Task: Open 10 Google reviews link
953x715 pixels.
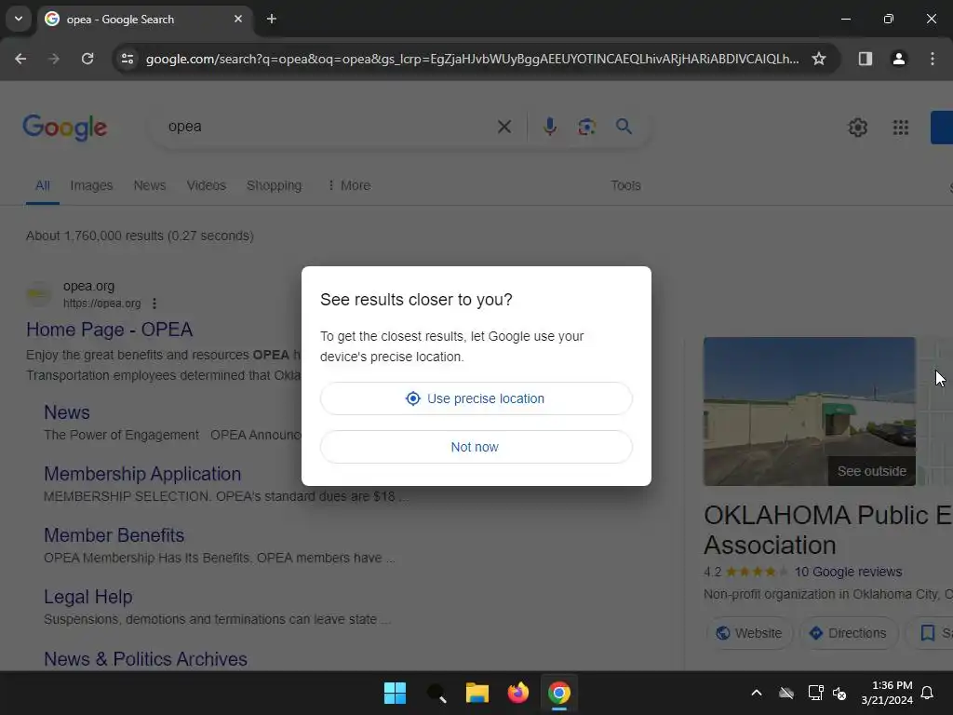Action: click(848, 572)
